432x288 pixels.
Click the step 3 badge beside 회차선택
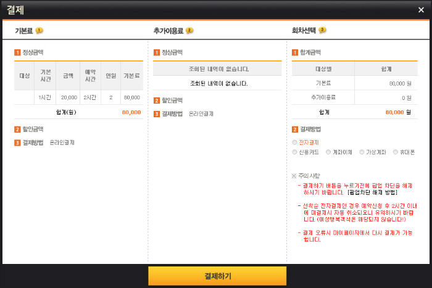322,30
